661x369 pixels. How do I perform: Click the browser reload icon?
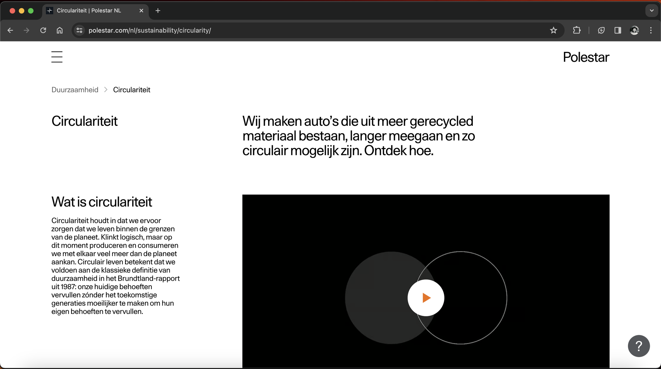pyautogui.click(x=43, y=30)
